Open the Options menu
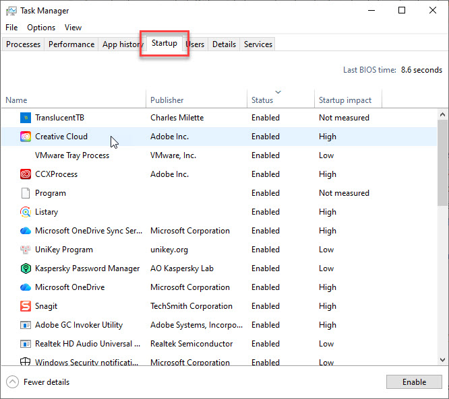The image size is (449, 399). click(41, 28)
